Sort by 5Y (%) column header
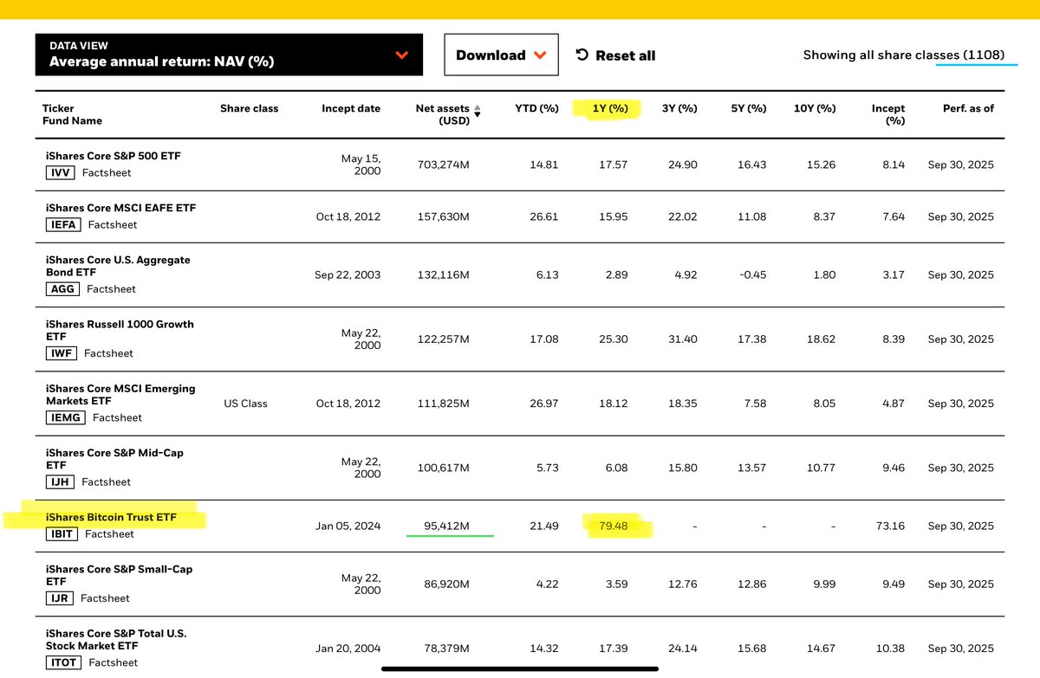The width and height of the screenshot is (1040, 678). click(x=749, y=108)
